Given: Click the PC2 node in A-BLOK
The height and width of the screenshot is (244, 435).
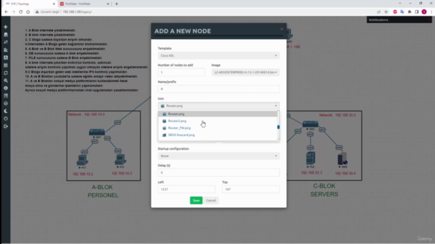Looking at the screenshot, I should pyautogui.click(x=120, y=160).
